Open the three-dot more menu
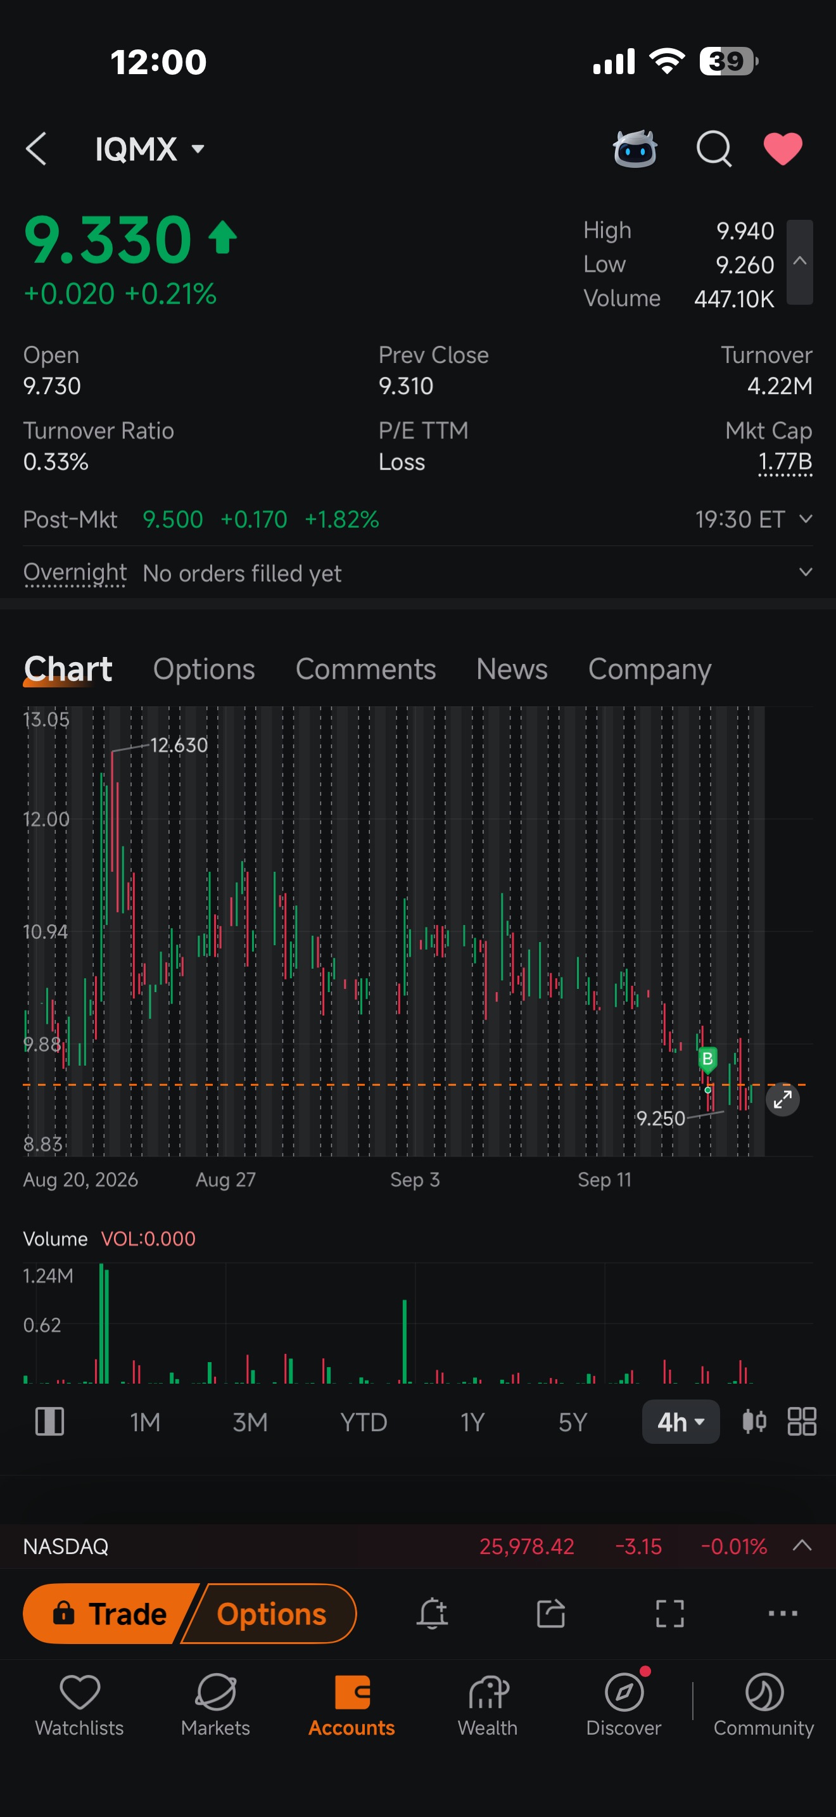This screenshot has width=836, height=1817. [x=782, y=1613]
